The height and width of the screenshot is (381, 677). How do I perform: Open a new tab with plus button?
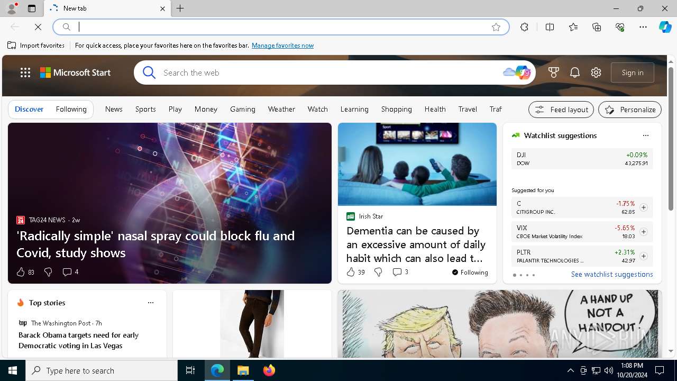coord(180,8)
